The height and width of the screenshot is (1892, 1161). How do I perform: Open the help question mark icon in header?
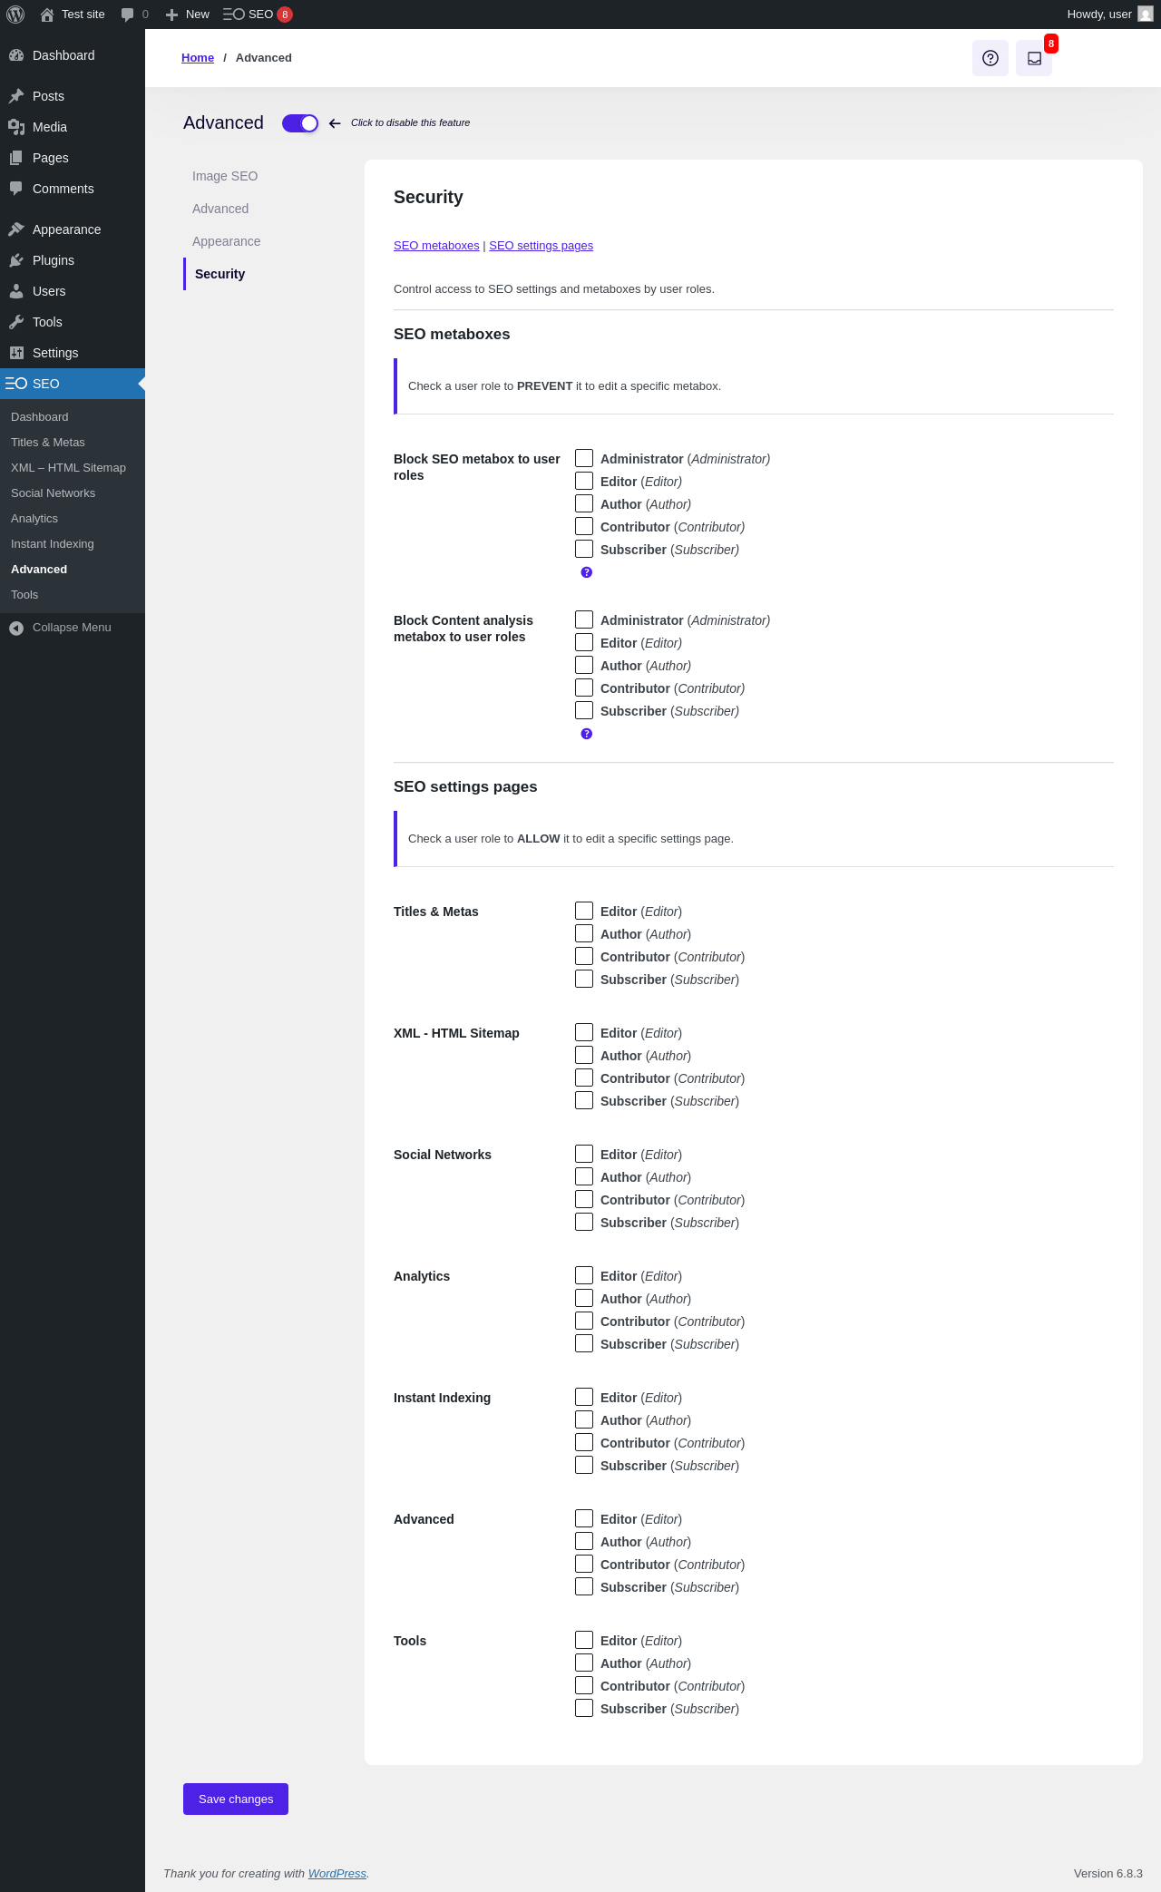point(990,58)
